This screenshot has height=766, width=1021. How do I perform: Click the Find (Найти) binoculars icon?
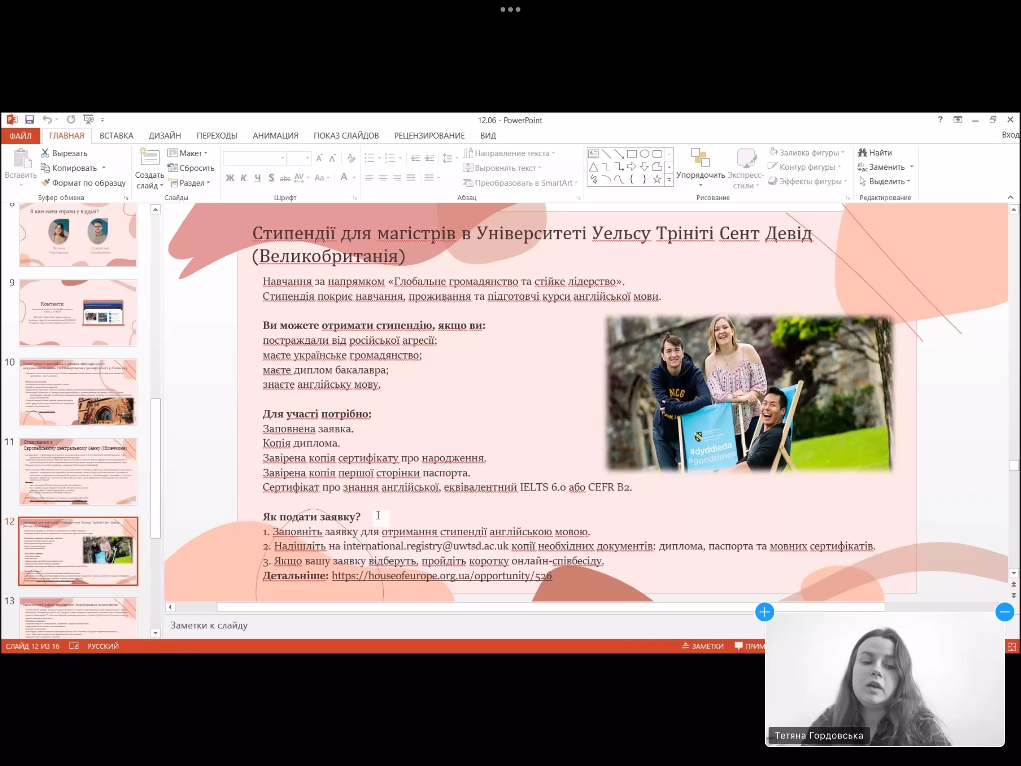click(863, 152)
